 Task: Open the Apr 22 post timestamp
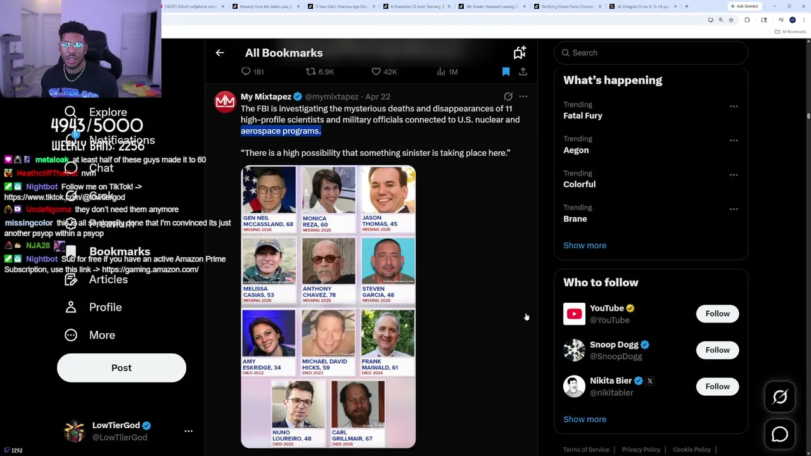point(378,97)
